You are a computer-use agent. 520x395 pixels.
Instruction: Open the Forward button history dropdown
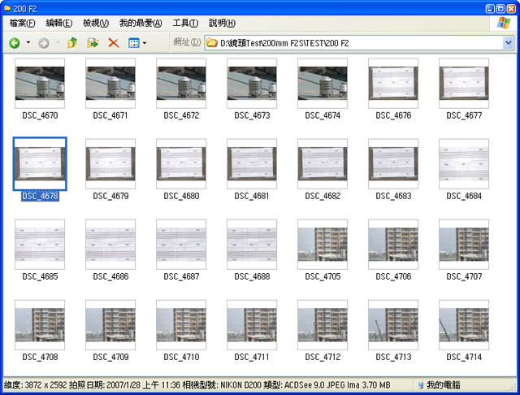coord(57,42)
